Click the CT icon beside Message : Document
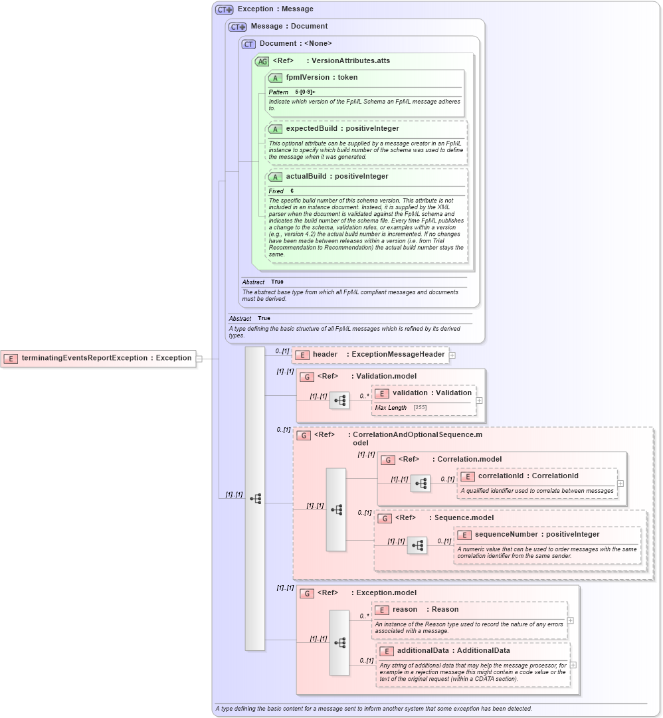The height and width of the screenshot is (718, 663). (x=238, y=27)
